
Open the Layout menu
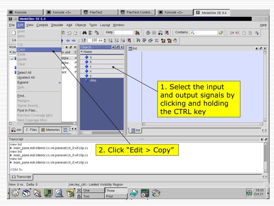click(x=105, y=25)
